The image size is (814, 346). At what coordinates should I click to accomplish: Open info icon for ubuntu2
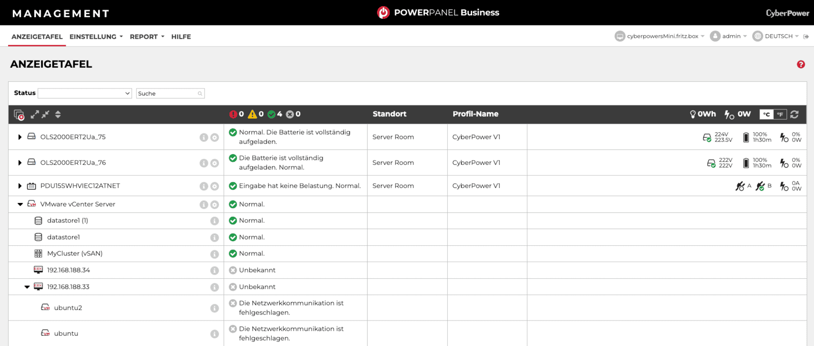pos(215,308)
